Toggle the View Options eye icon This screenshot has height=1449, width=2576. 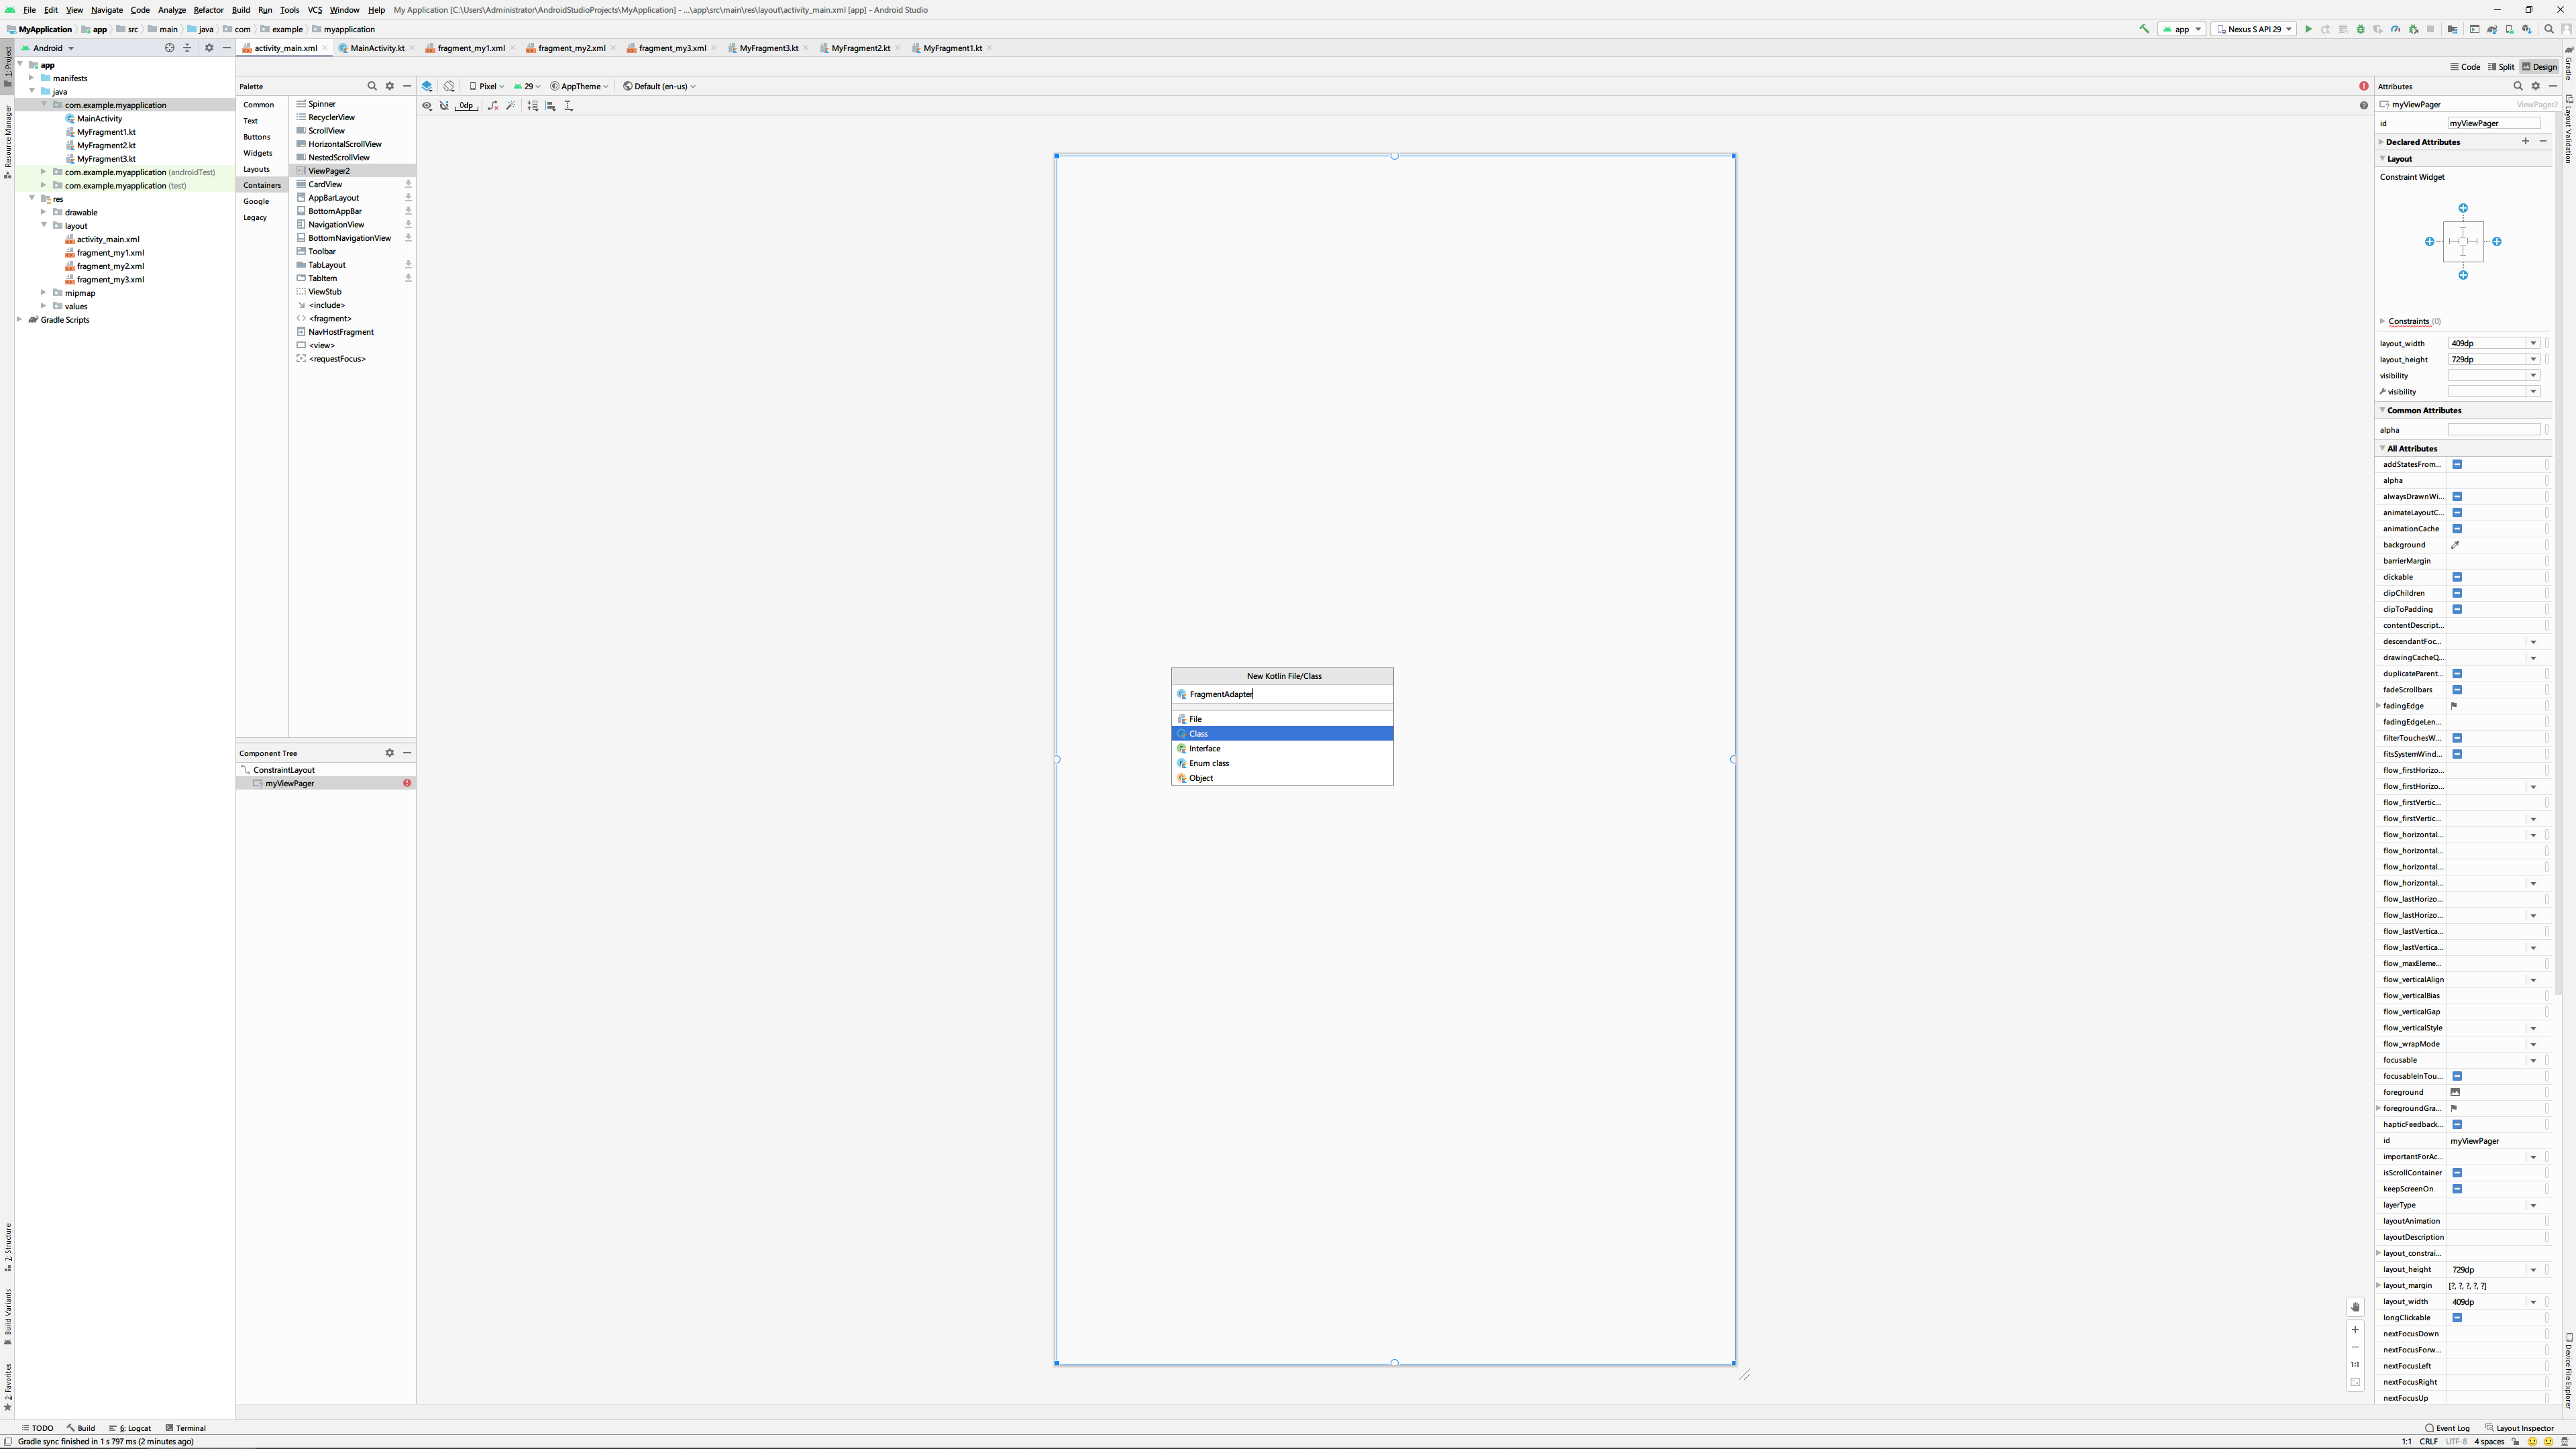[427, 106]
